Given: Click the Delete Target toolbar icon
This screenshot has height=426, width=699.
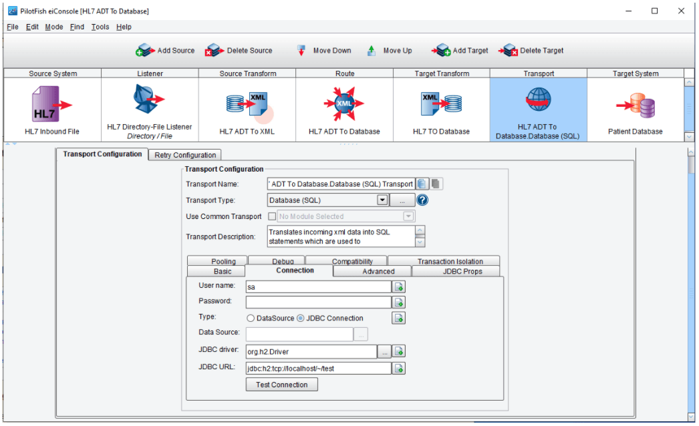Looking at the screenshot, I should [x=508, y=50].
